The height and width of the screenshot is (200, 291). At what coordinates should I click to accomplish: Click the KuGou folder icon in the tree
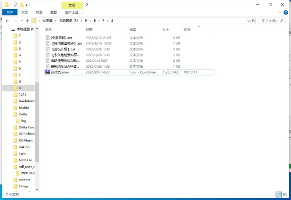[x=15, y=147]
